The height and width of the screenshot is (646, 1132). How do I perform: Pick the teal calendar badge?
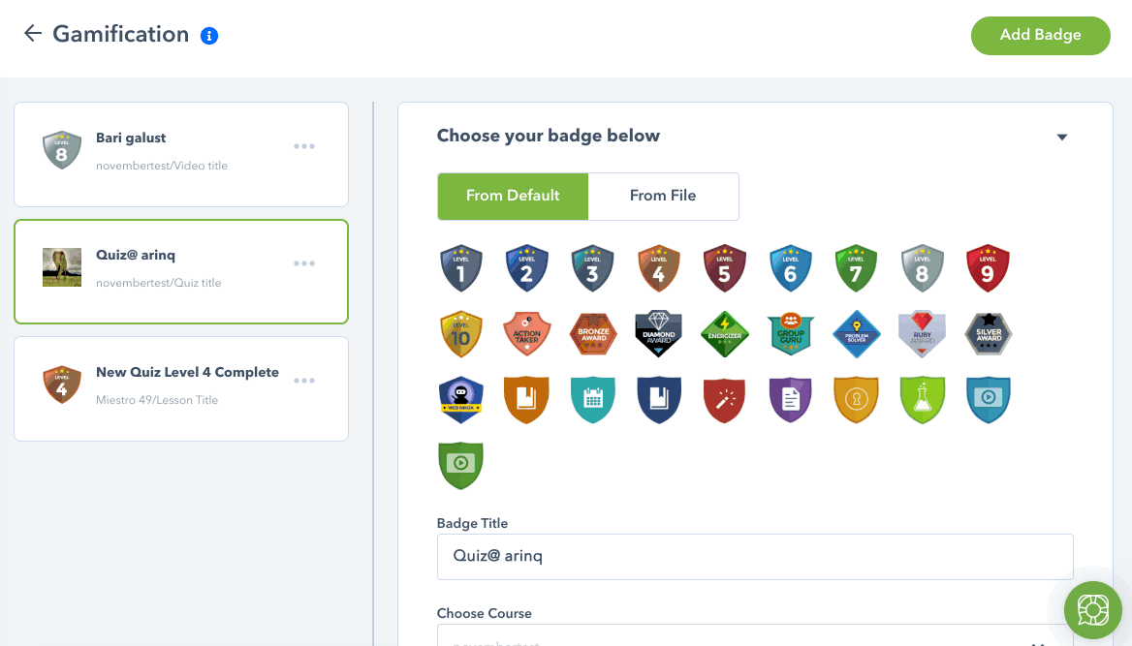pyautogui.click(x=593, y=399)
